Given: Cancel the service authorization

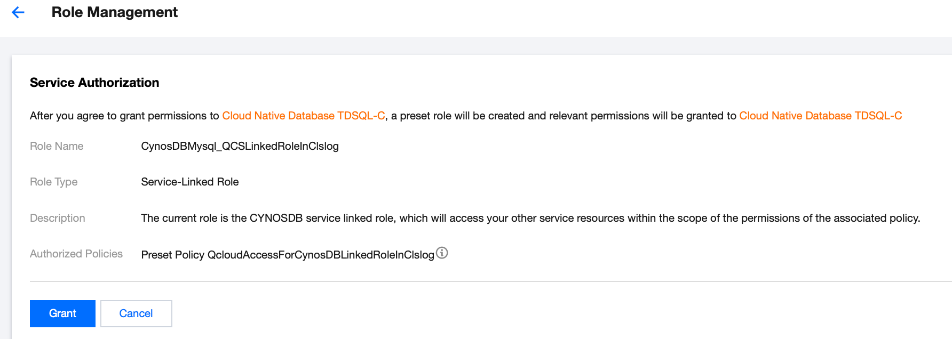Looking at the screenshot, I should (x=136, y=313).
